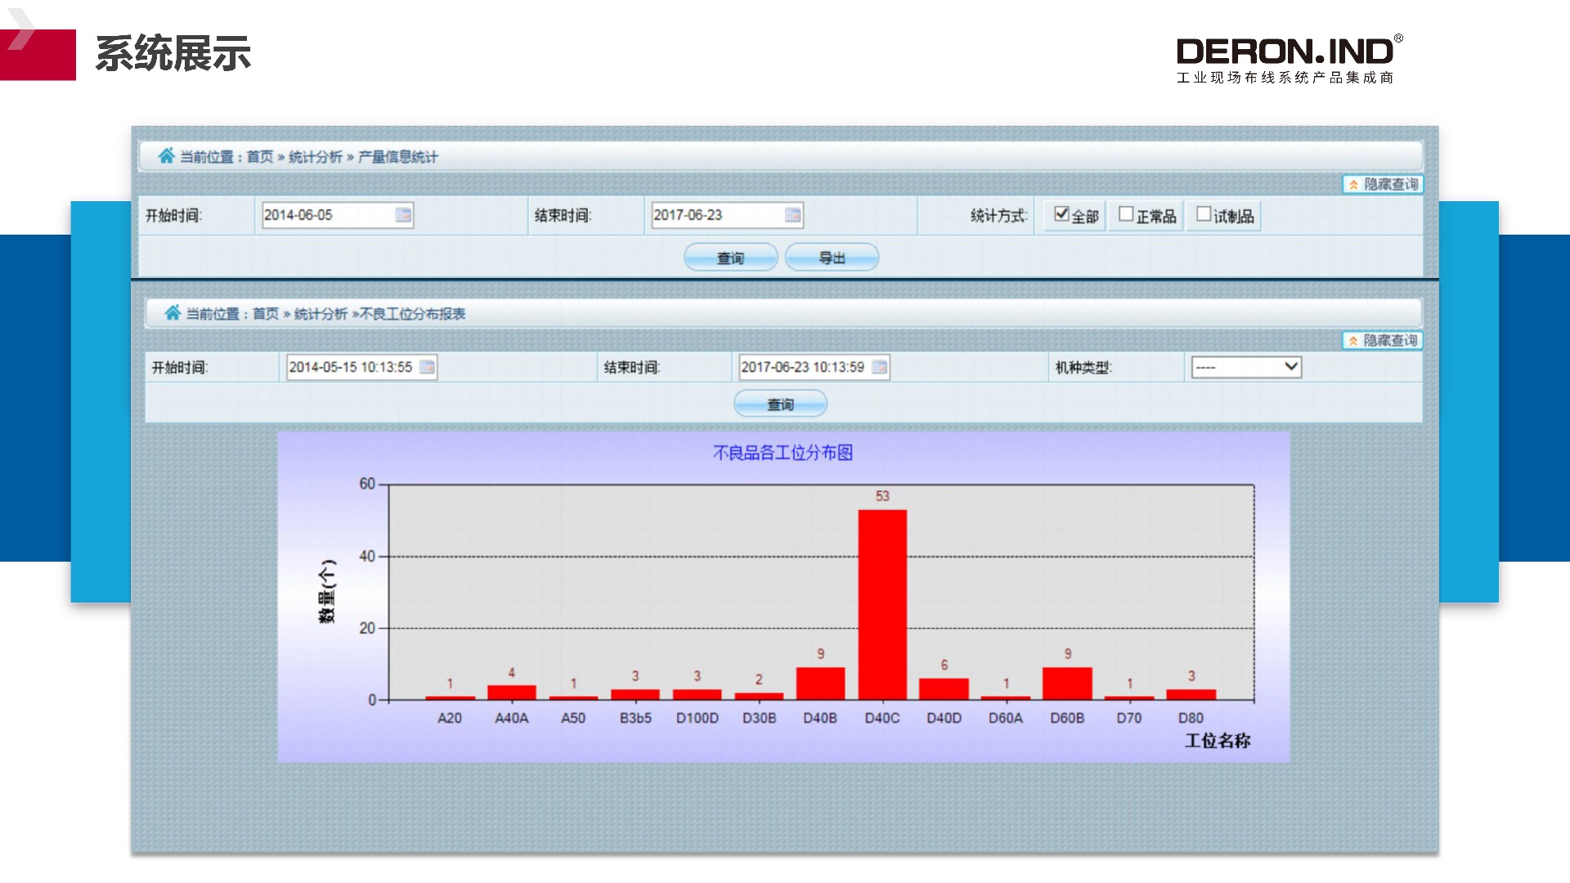Click the 查询 button below the 机种类型 row

(780, 404)
